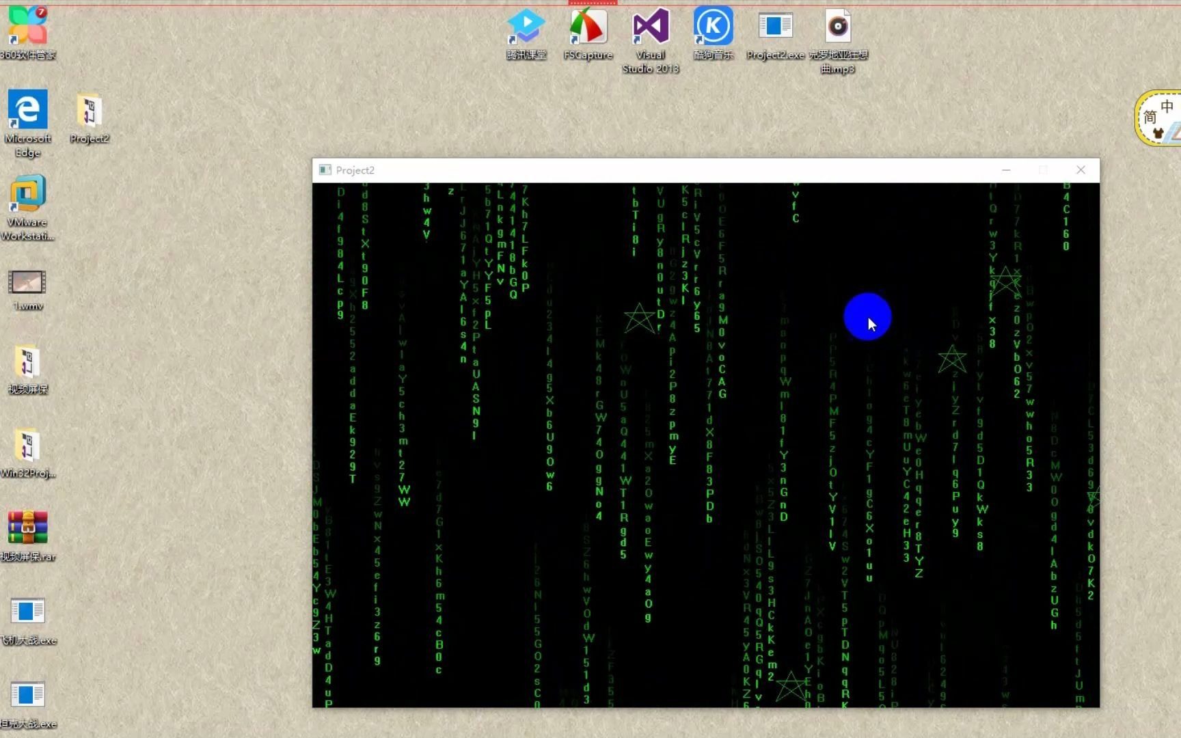This screenshot has height=738, width=1181.
Task: Click the 简 character on IME widget
Action: pos(1150,117)
